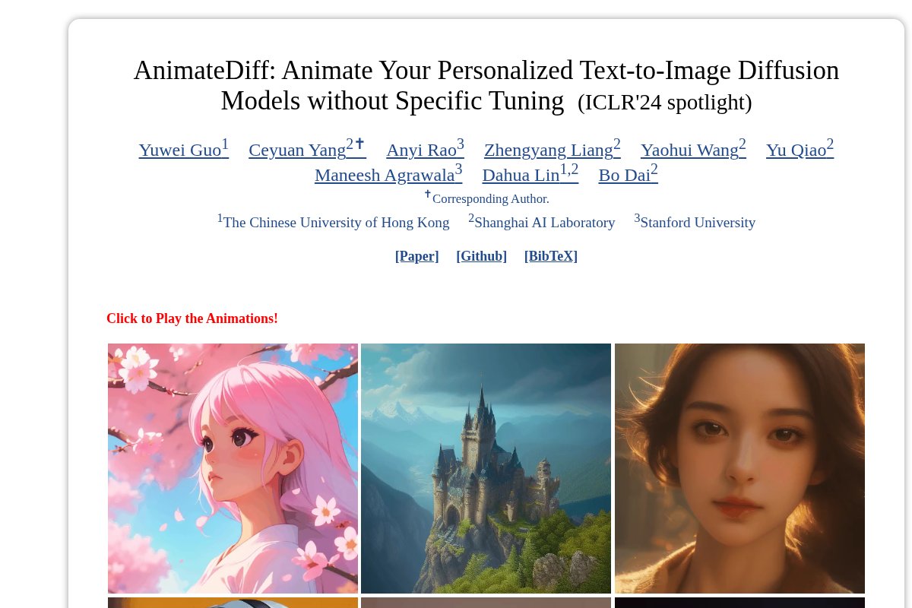Click the dark thumbnail in the second row

point(739,603)
